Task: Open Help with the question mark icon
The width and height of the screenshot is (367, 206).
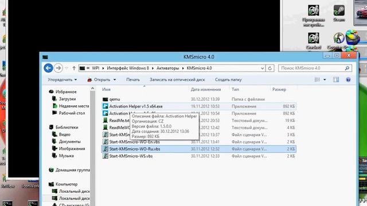Action: tap(348, 80)
